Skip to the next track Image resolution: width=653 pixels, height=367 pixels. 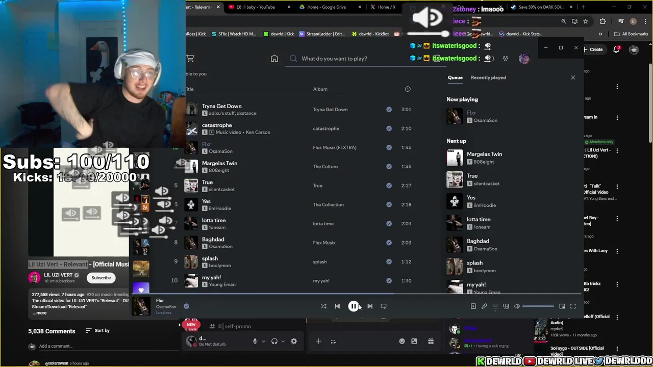click(370, 306)
